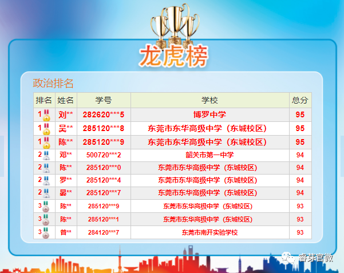The width and height of the screenshot is (344, 273).
Task: Select name 陈** in the 285120***1 row
Action: coord(66,219)
